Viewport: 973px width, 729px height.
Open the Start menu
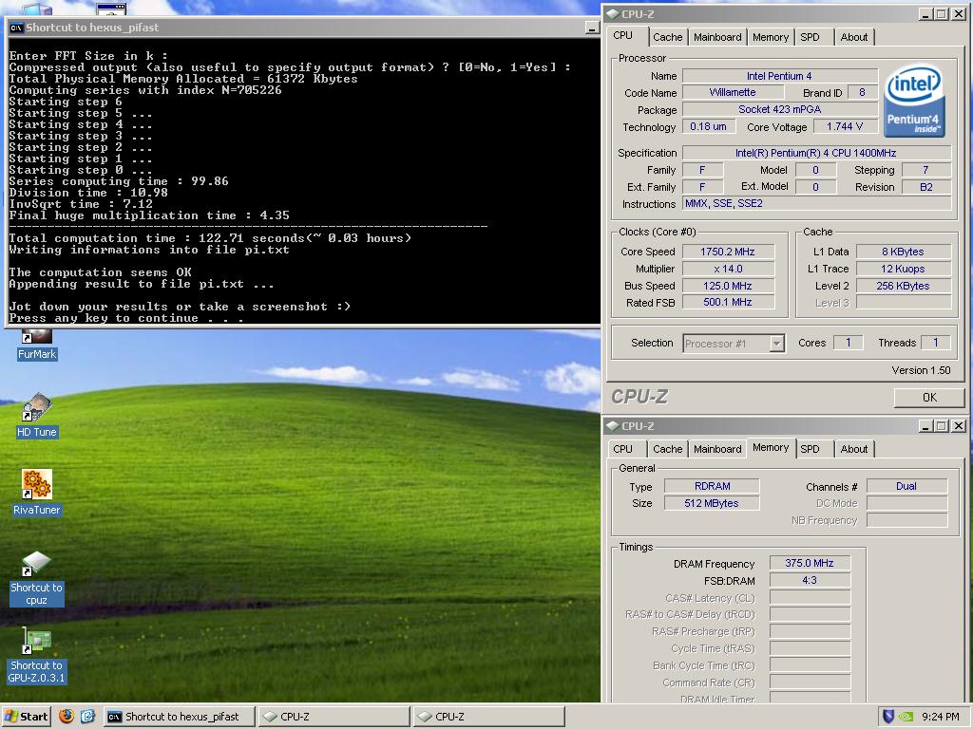(26, 716)
